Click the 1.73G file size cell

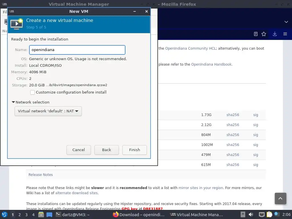click(206, 115)
